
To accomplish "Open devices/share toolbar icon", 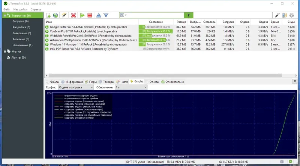I will [284, 15].
